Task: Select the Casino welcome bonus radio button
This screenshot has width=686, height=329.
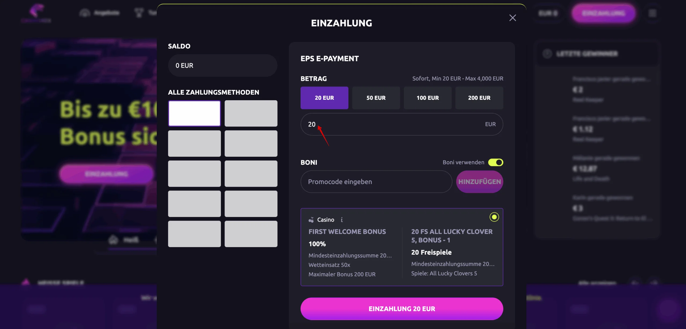Action: pyautogui.click(x=494, y=217)
